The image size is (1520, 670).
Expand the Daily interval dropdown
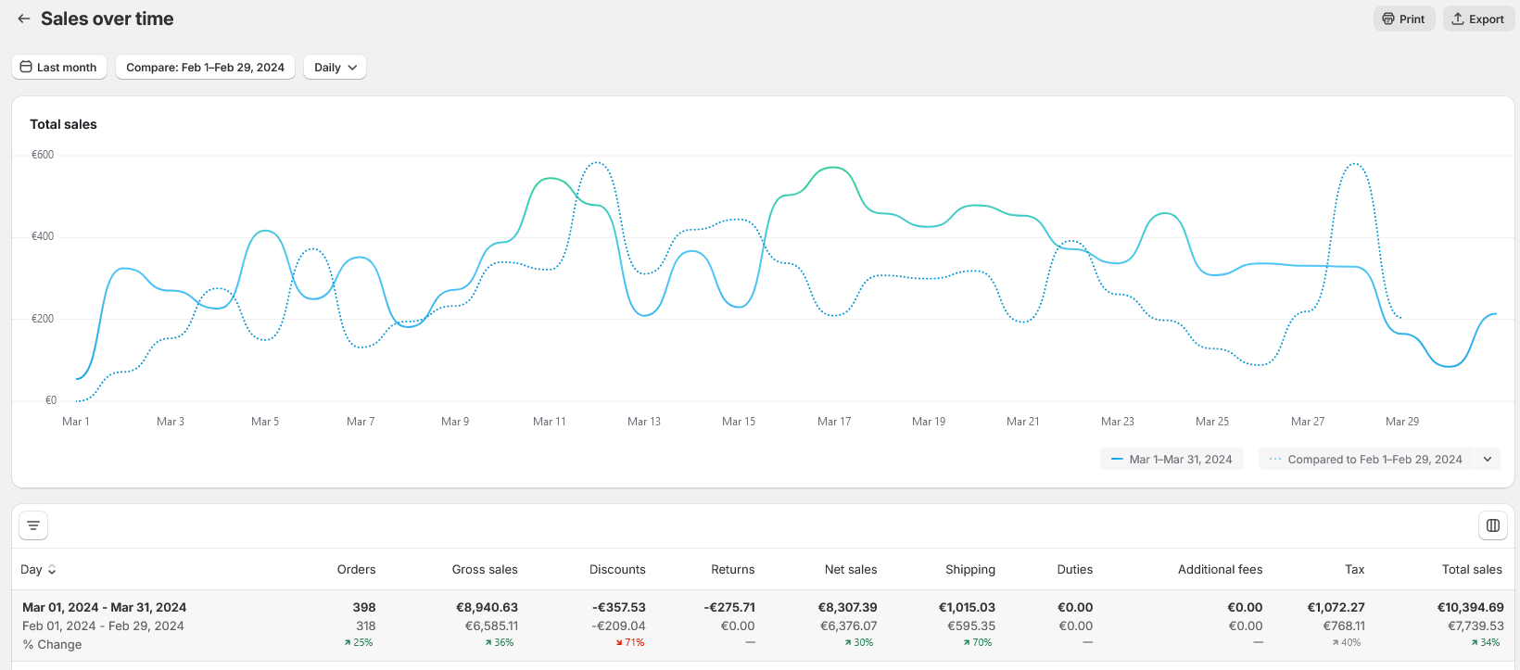click(335, 68)
